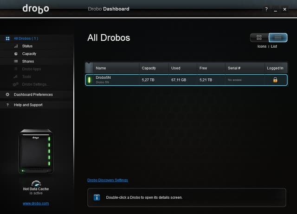Click the 5,21 TB free value
Image resolution: width=297 pixels, height=214 pixels.
tap(206, 80)
